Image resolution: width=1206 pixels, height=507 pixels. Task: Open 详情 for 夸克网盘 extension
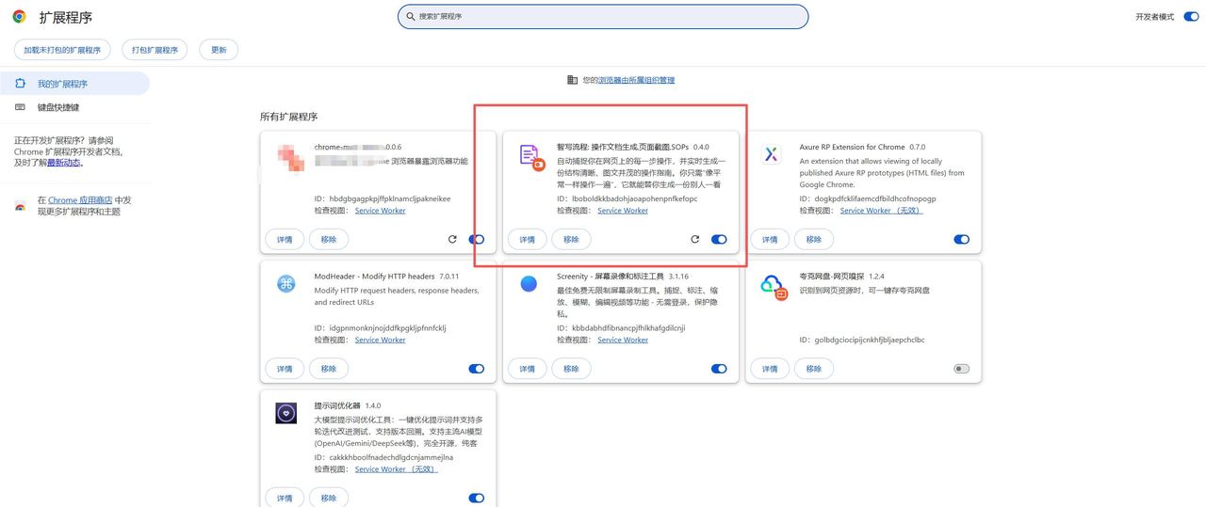(770, 369)
